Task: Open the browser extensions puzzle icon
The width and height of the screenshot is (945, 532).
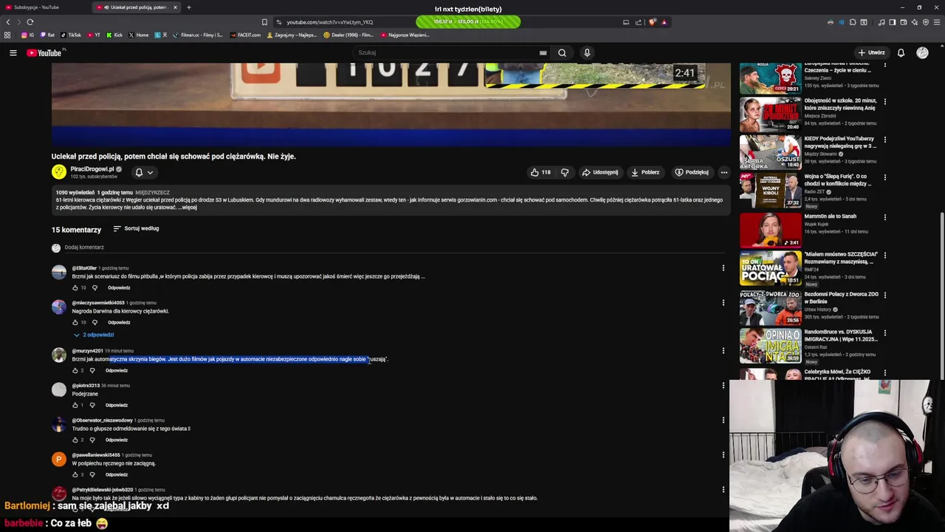Action: click(x=853, y=22)
